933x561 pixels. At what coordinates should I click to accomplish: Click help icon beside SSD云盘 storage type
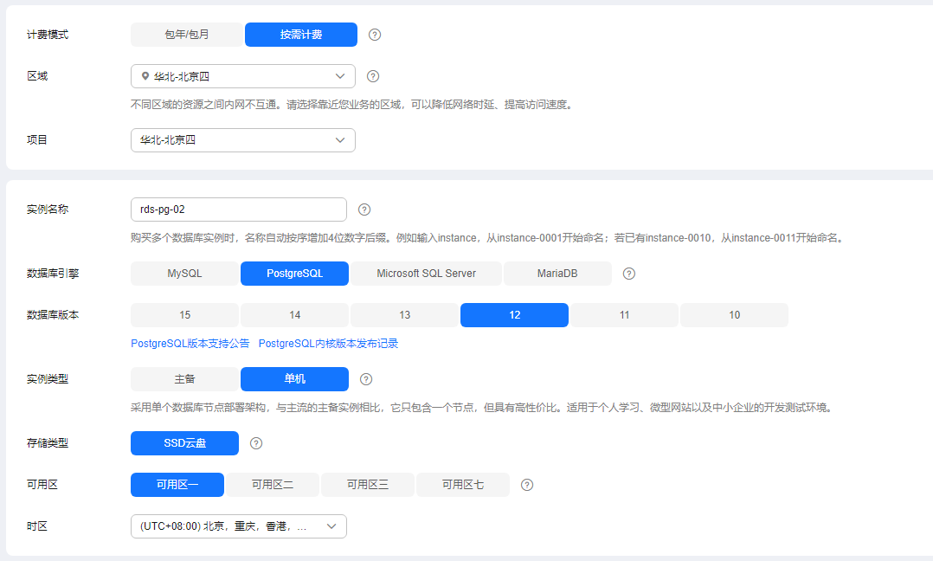click(x=256, y=443)
